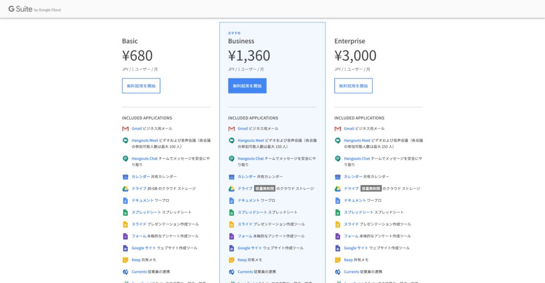This screenshot has height=283, width=545.
Task: Click the Currents icon in Business column
Action: 232,272
